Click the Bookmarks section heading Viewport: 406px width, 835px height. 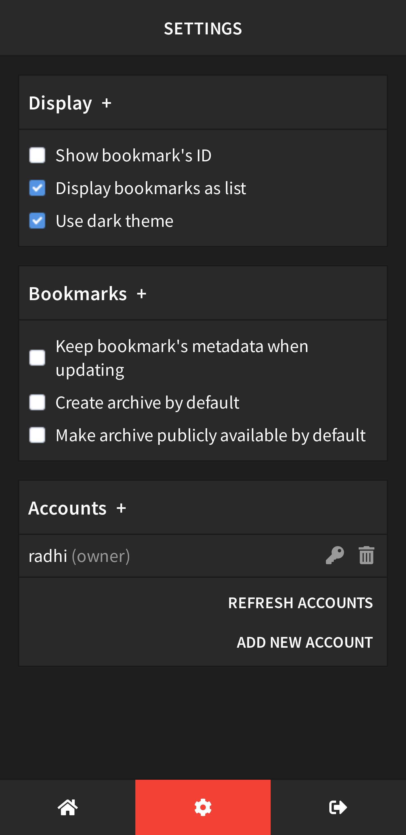click(78, 294)
